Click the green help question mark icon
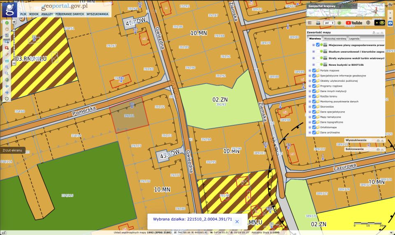Image resolution: width=395 pixels, height=235 pixels. tap(339, 23)
